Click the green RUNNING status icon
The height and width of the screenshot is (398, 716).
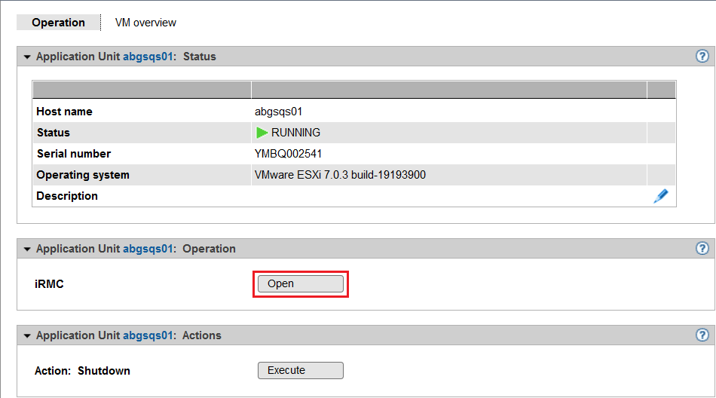coord(262,133)
